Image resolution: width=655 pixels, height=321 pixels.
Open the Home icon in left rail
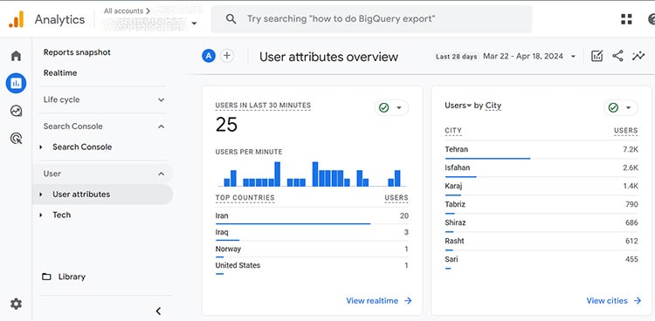(x=16, y=56)
